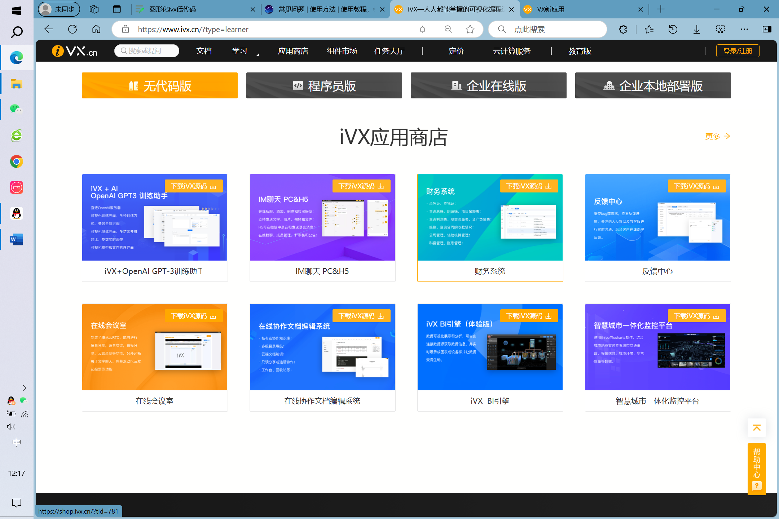This screenshot has height=519, width=779.
Task: Open Microsoft Word from taskbar
Action: (17, 239)
